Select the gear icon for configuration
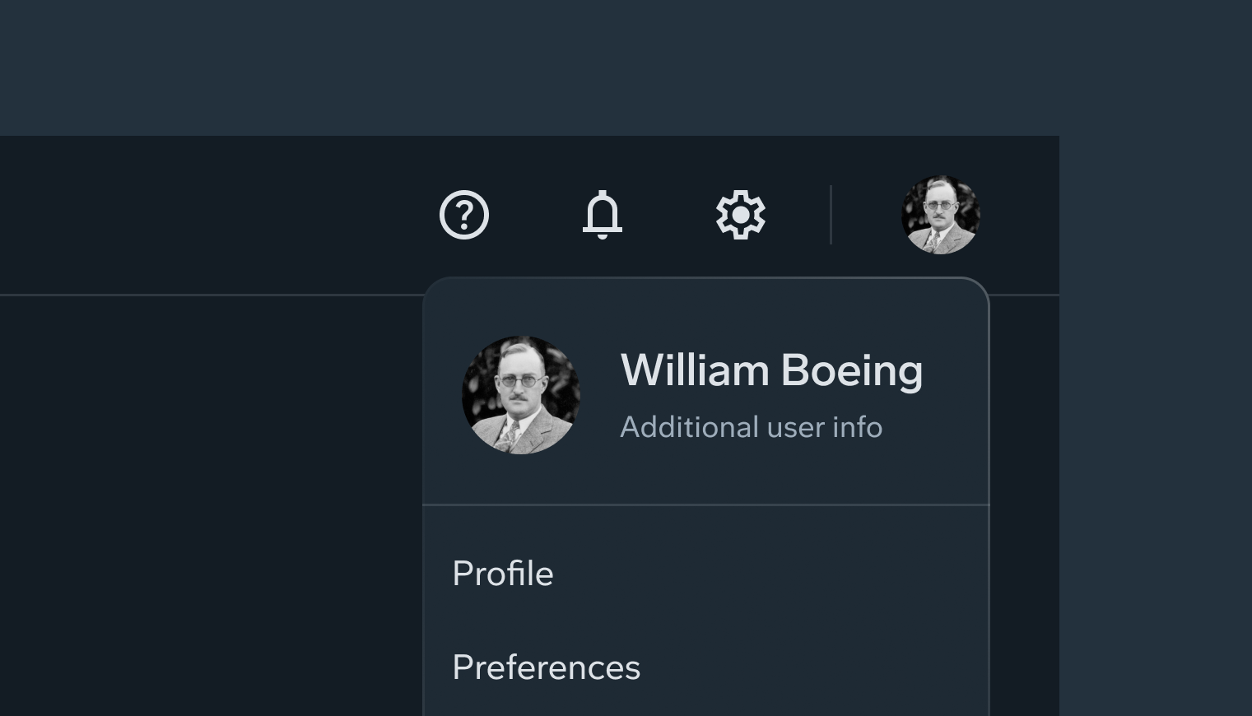The height and width of the screenshot is (716, 1252). point(741,215)
